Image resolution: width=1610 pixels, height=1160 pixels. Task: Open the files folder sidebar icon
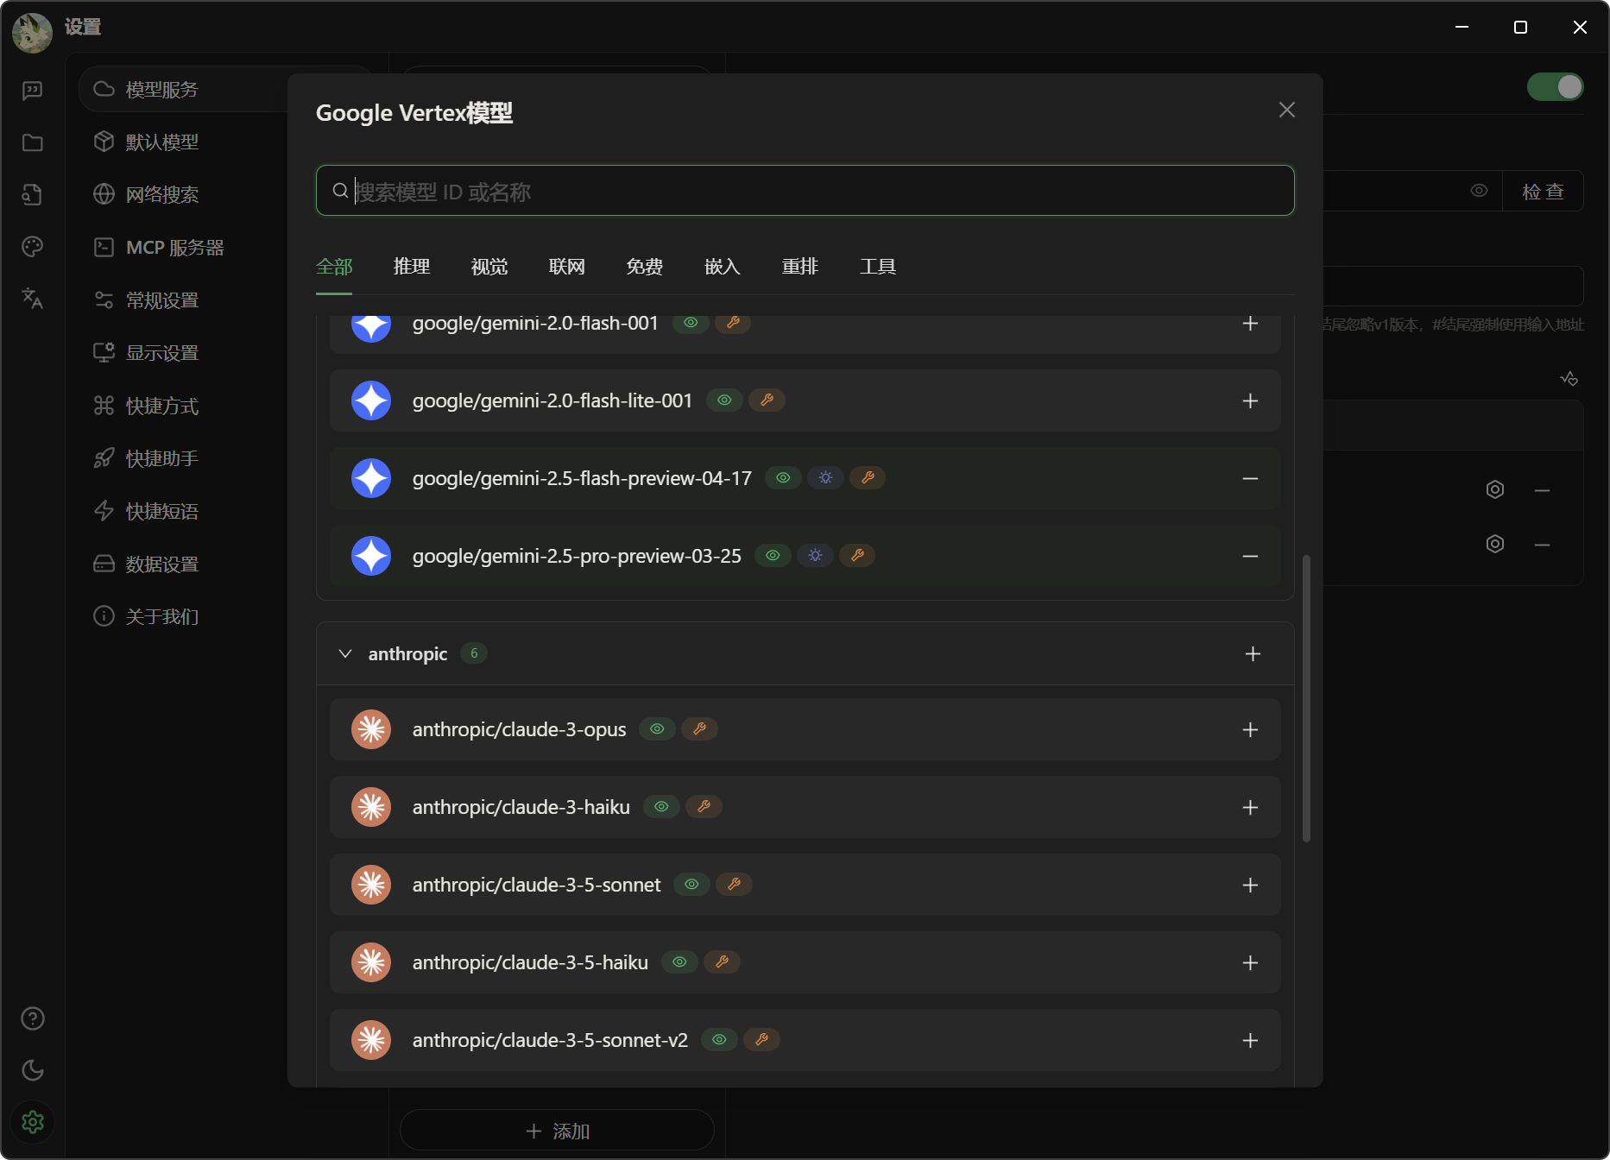[x=33, y=142]
